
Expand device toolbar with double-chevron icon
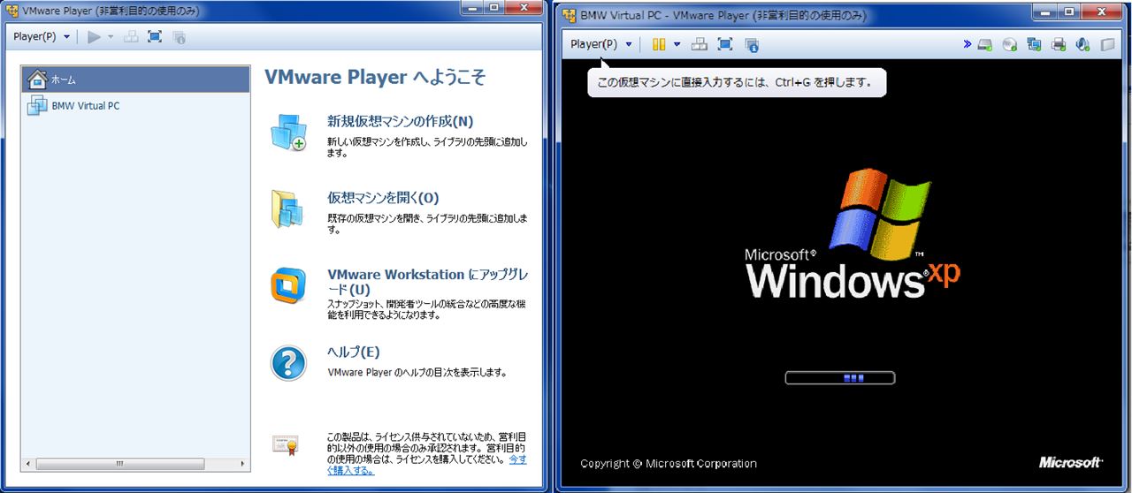pos(968,44)
